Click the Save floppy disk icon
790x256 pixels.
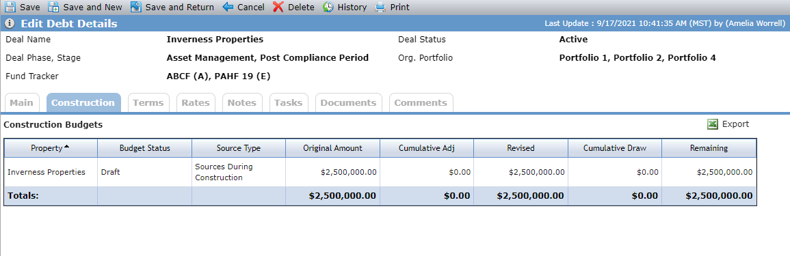point(10,7)
